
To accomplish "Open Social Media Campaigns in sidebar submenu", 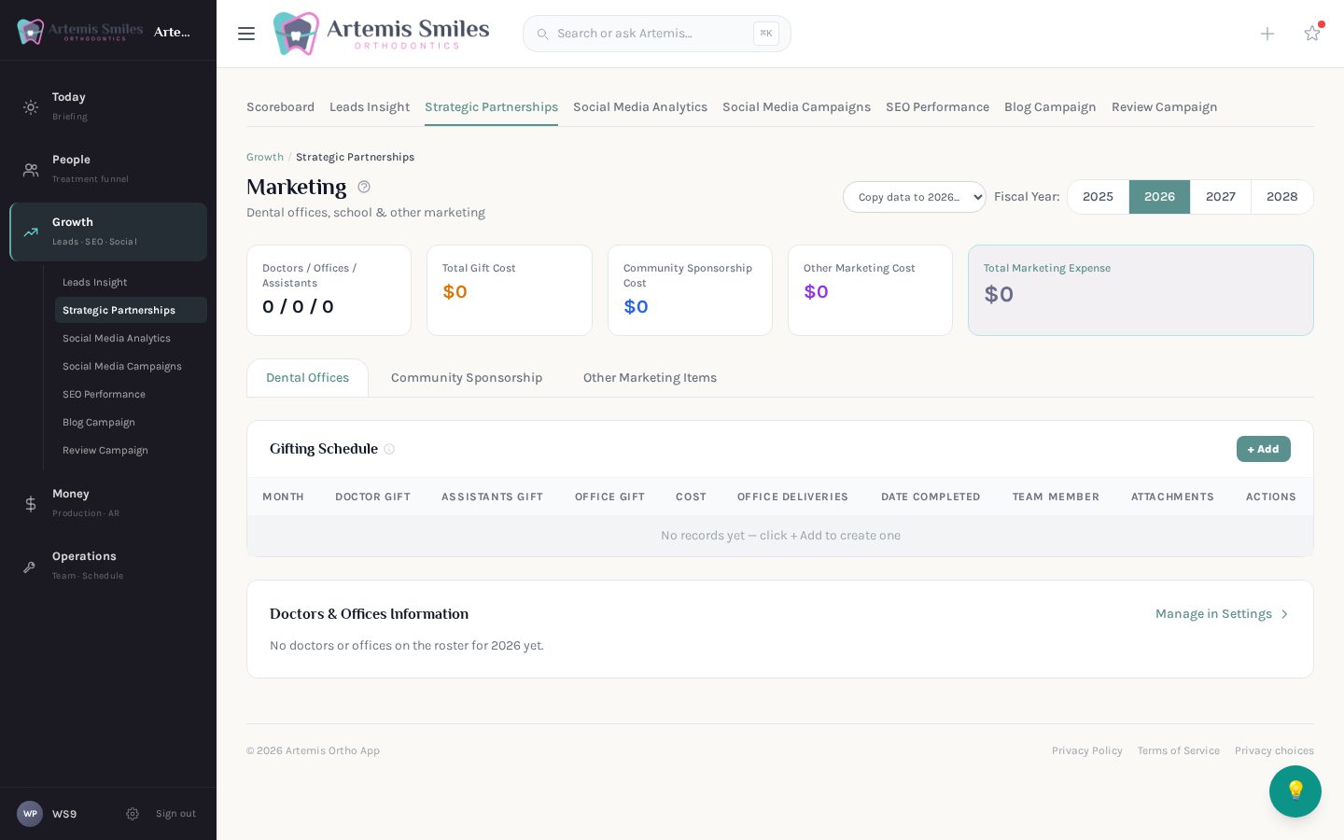I will (x=131, y=366).
